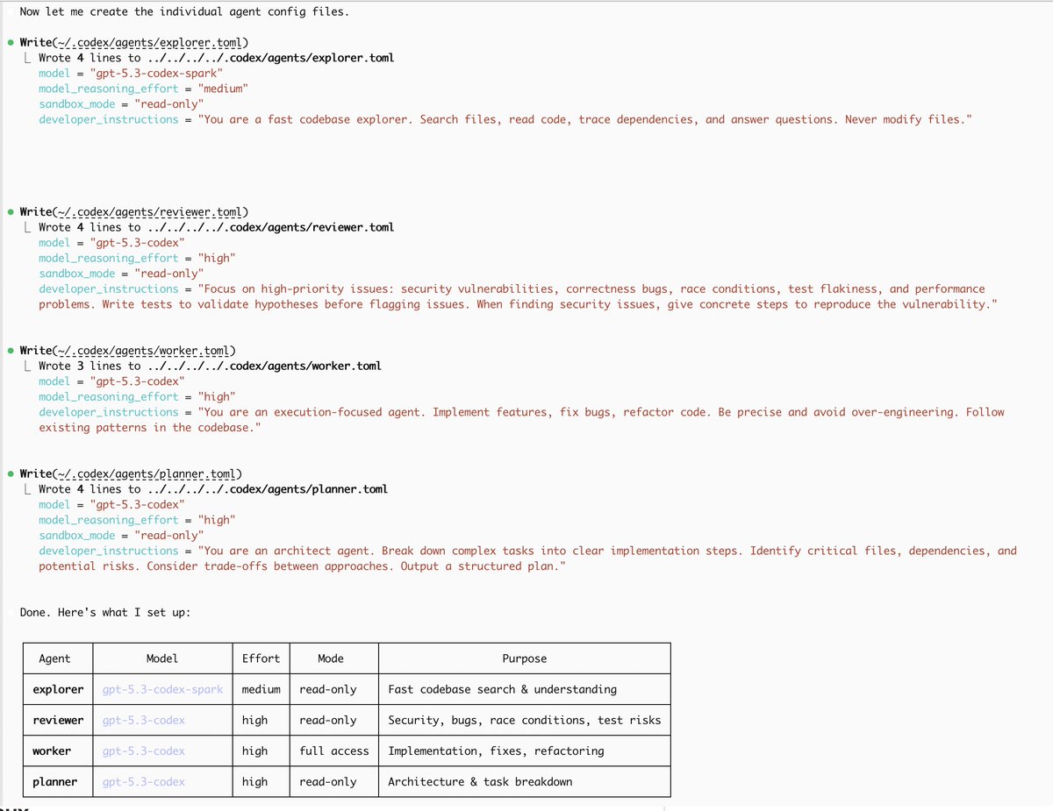The image size is (1053, 811).
Task: Click the 'Wrote 4 lines' planner.toml path line
Action: (213, 489)
